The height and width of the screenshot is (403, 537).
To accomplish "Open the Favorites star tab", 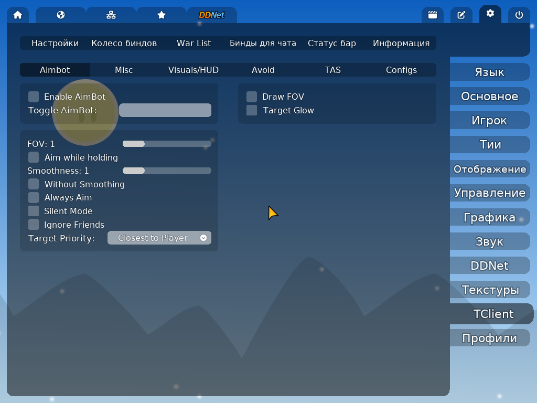I will coord(162,15).
